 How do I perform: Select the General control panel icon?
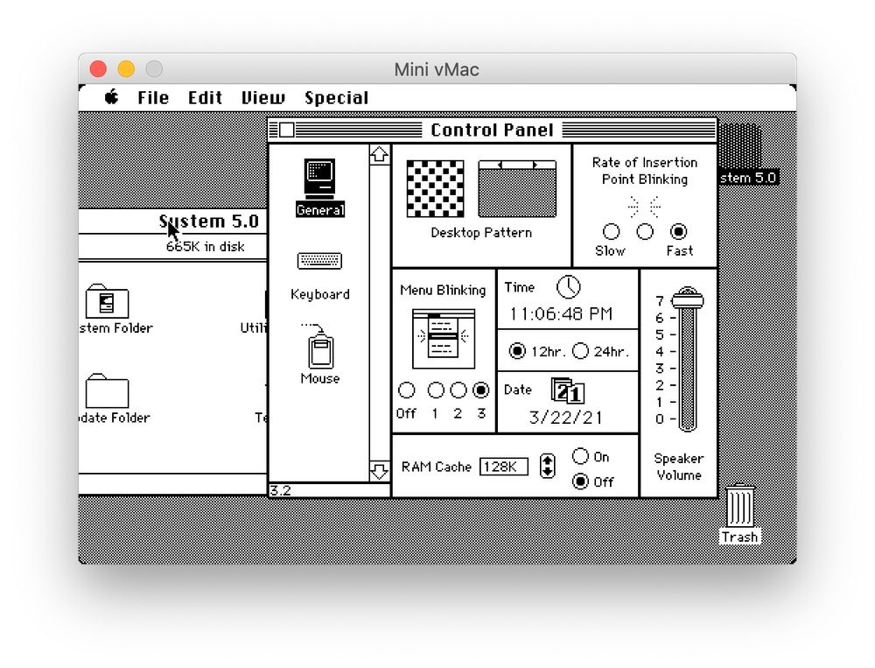(x=319, y=187)
